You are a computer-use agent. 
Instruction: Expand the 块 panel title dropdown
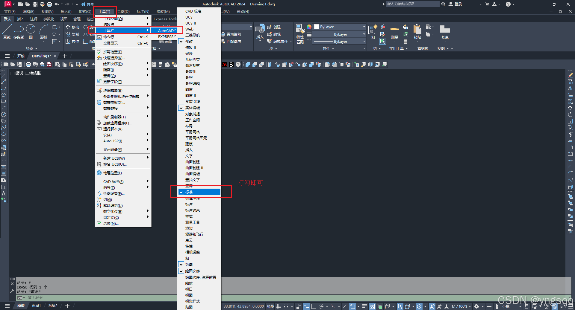(x=273, y=48)
